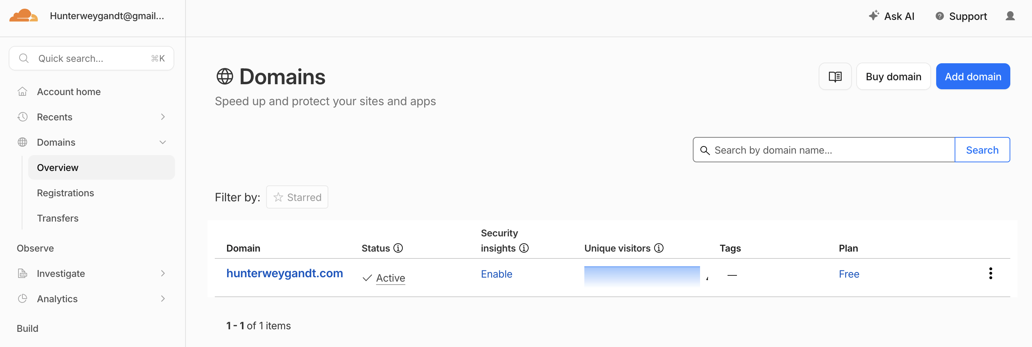This screenshot has height=347, width=1032.
Task: Collapse the Domains section chevron
Action: (x=163, y=142)
